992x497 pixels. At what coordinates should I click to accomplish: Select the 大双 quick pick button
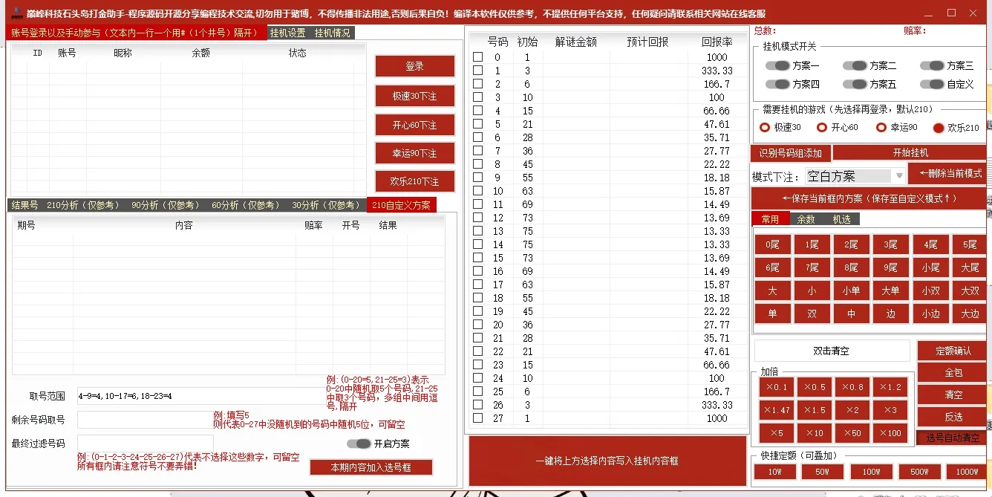pyautogui.click(x=969, y=290)
